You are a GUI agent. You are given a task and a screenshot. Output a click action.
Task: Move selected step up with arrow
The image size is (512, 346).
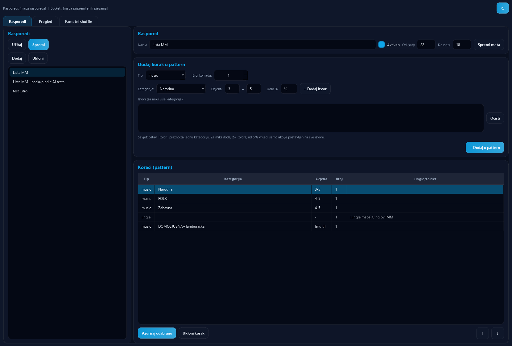tap(482, 333)
